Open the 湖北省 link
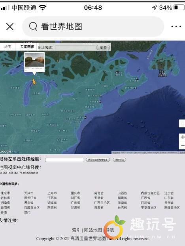The image size is (185, 246). point(28,203)
